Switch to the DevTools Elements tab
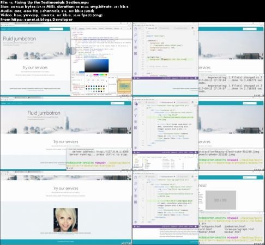The image size is (265, 245). pos(82,28)
